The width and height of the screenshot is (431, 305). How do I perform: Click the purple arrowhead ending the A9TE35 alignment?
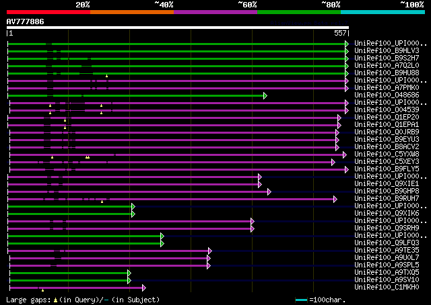click(x=210, y=251)
